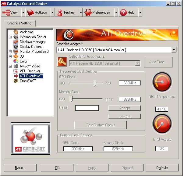Click the Apply button
195x176 pixels.
(92, 168)
